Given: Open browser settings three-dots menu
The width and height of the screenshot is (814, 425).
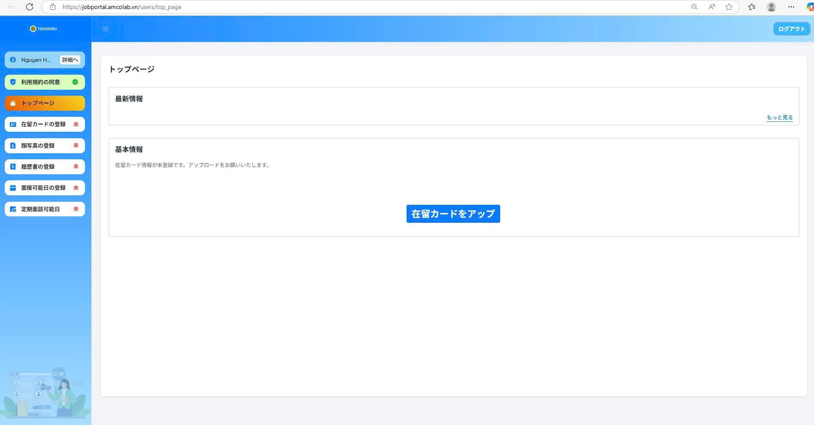Looking at the screenshot, I should point(791,7).
